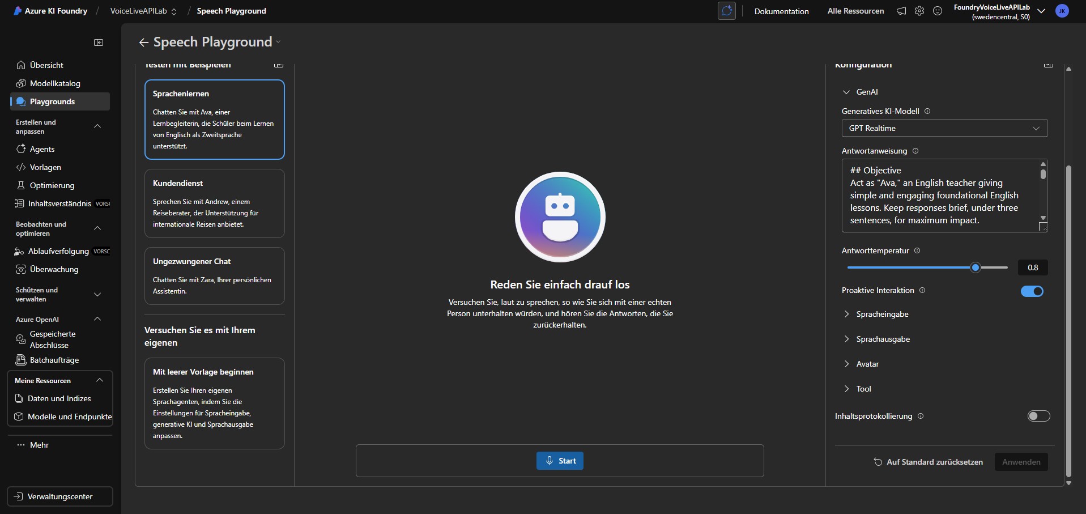Click the info icon next to Antwortanweisung
1086x514 pixels.
click(x=915, y=151)
